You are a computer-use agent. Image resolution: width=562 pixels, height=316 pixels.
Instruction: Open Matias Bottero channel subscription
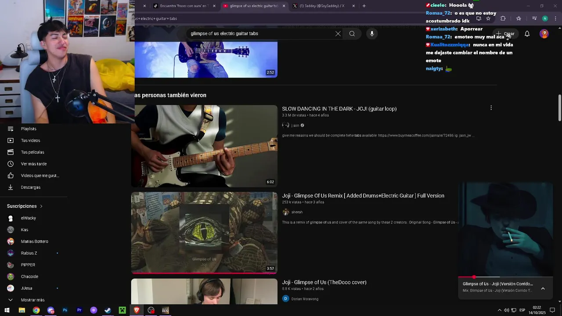coord(34,241)
